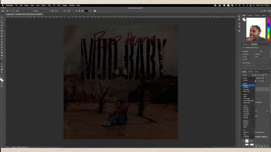The height and width of the screenshot is (152, 271).
Task: Toggle text orientation in options bar
Action: click(13, 11)
